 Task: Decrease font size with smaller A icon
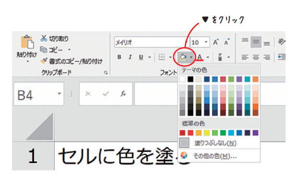pos(227,42)
